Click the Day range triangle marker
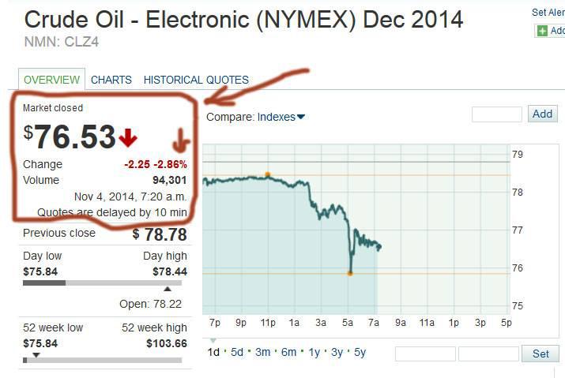Viewport: 565px width, 378px height. click(x=167, y=290)
